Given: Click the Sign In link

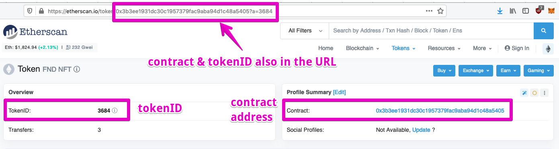Looking at the screenshot, I should pyautogui.click(x=517, y=48).
